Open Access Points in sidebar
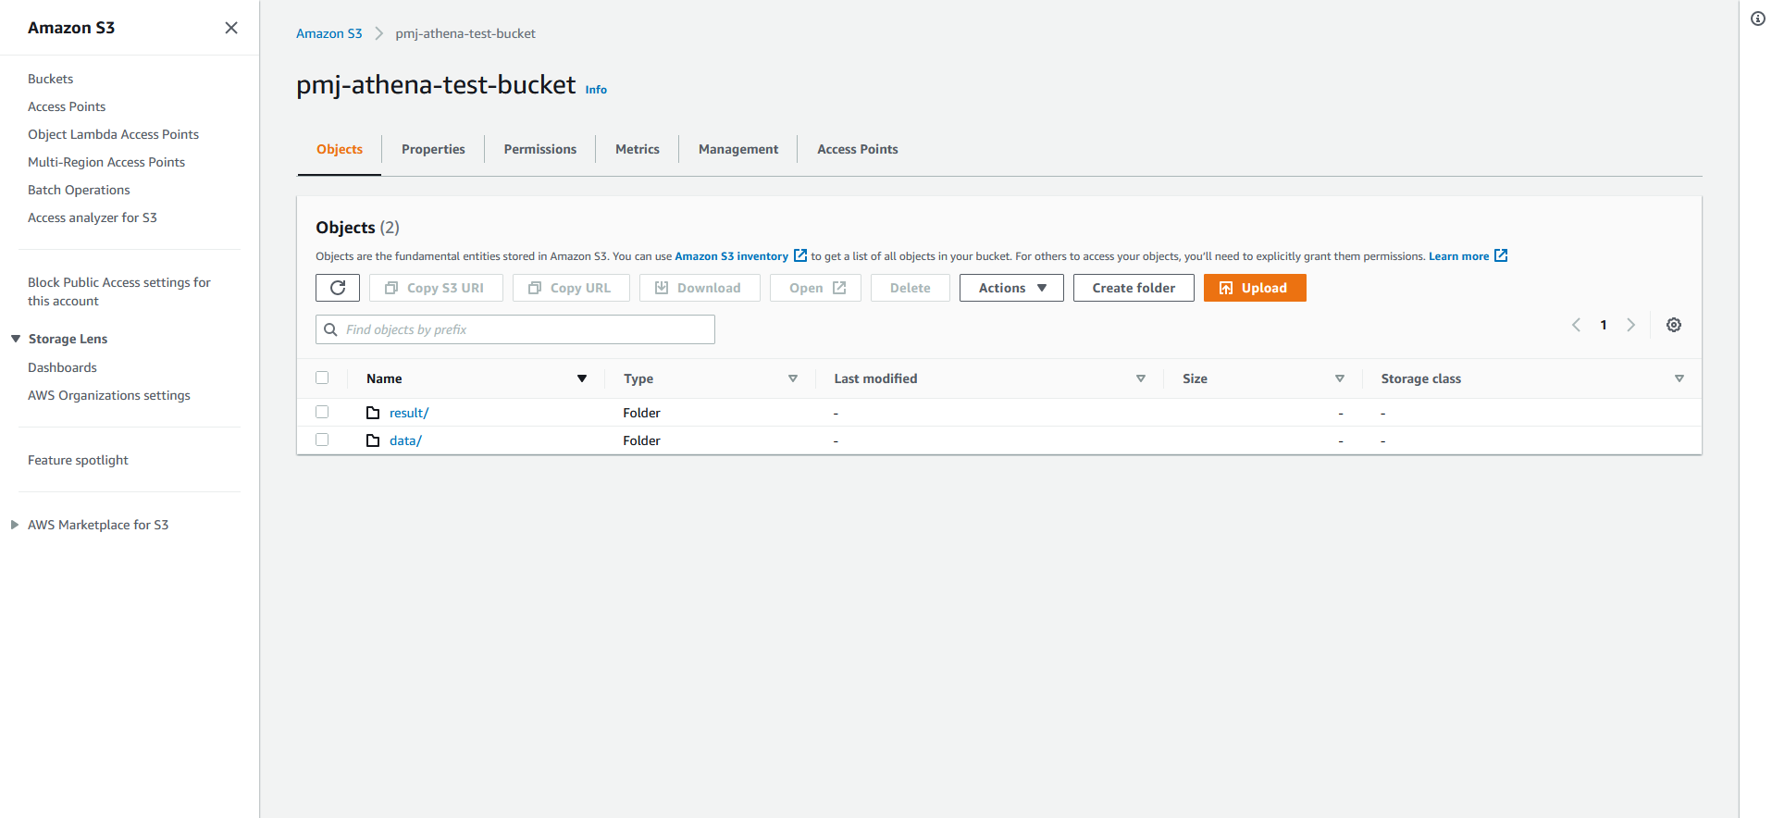The height and width of the screenshot is (818, 1772). pyautogui.click(x=67, y=106)
